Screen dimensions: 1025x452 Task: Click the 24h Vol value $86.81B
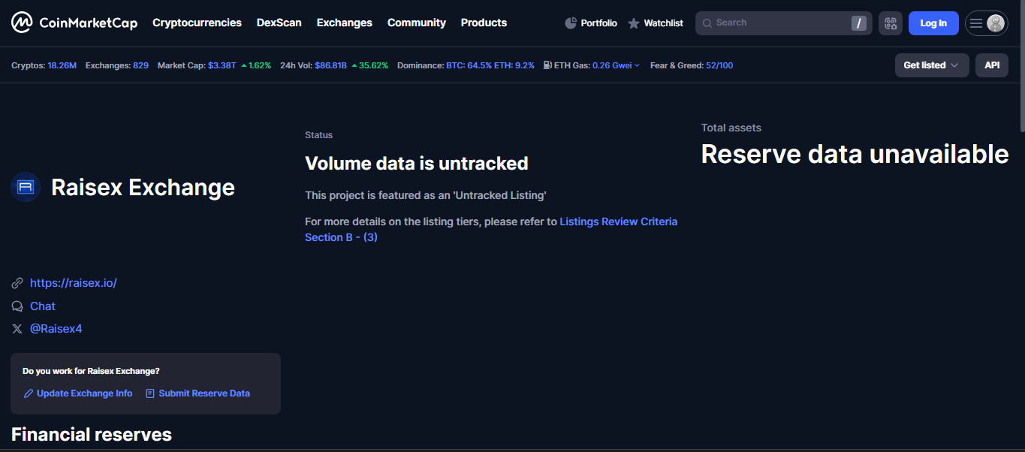[x=330, y=65]
